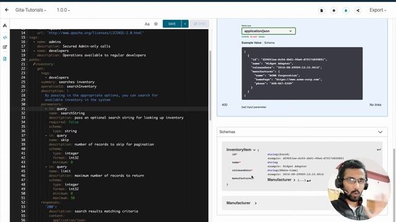
Task: Click the example JSON code block
Action: [x=302, y=73]
